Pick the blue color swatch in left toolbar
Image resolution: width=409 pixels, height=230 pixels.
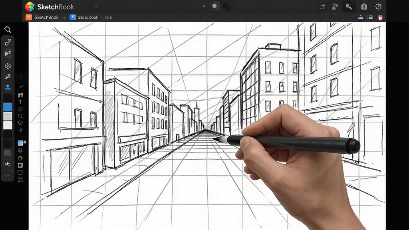pos(8,107)
